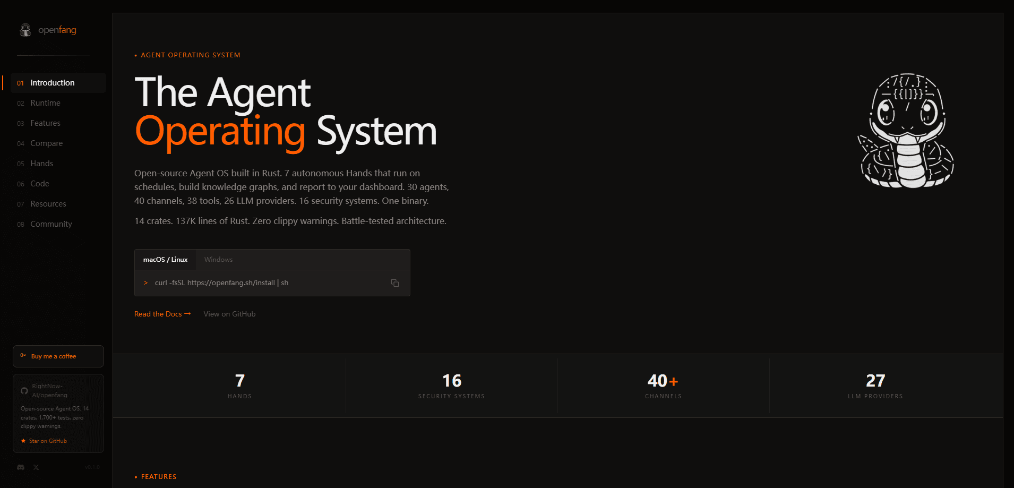Click the FEATURES section label

tap(159, 477)
